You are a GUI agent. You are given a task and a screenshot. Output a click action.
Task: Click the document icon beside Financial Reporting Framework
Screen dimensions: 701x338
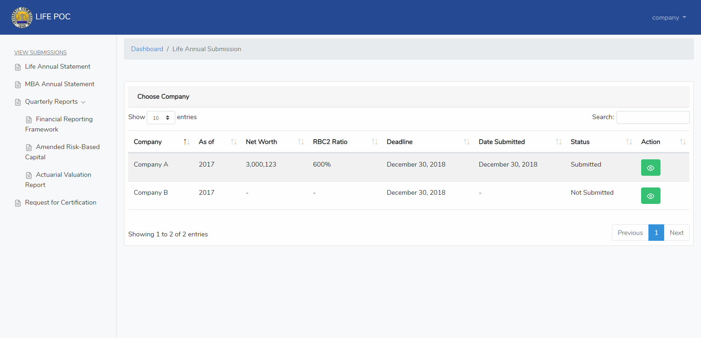click(29, 120)
